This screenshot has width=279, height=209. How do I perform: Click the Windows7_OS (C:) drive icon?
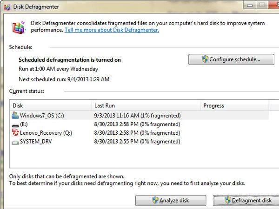pos(15,115)
